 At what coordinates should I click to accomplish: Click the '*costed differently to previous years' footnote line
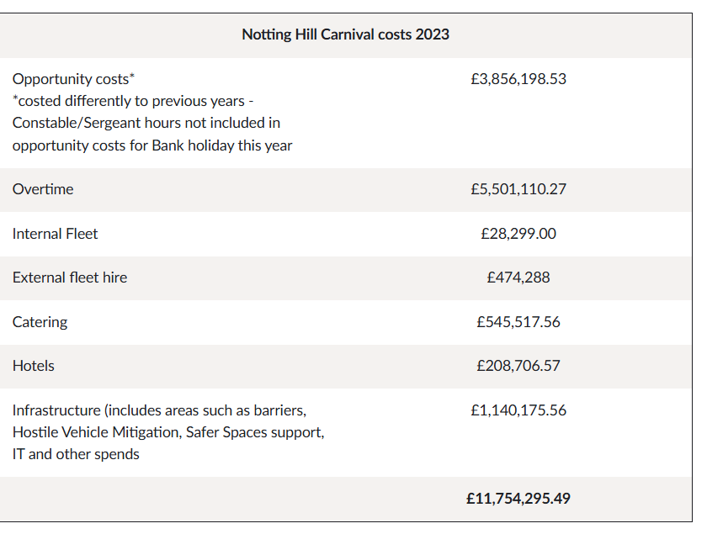133,101
